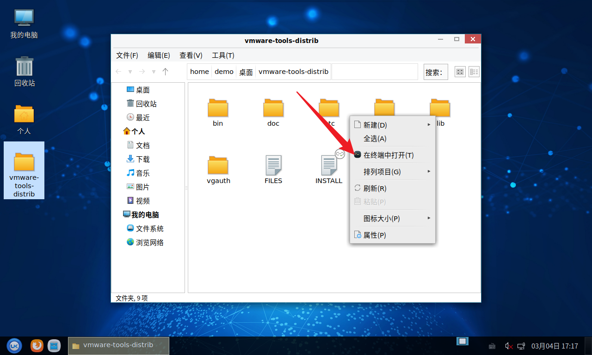Open the network tray icon
Screen dimensions: 592x355
point(521,346)
